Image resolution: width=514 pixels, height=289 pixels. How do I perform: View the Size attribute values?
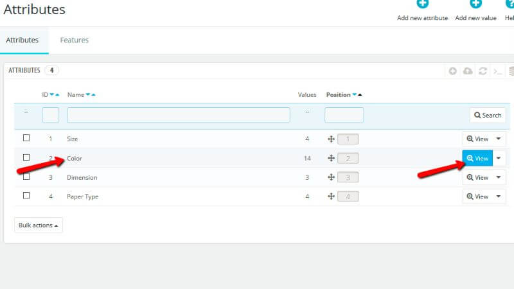pyautogui.click(x=477, y=139)
